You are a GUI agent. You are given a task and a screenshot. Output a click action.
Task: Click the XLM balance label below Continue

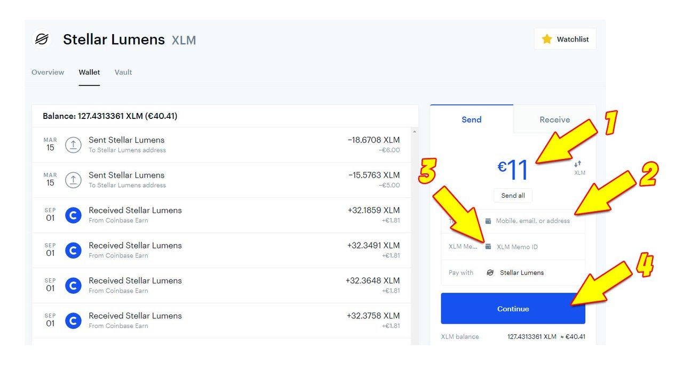460,336
